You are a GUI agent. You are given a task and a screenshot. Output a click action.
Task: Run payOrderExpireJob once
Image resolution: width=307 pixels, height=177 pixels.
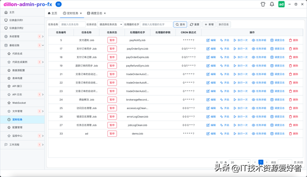point(240,57)
